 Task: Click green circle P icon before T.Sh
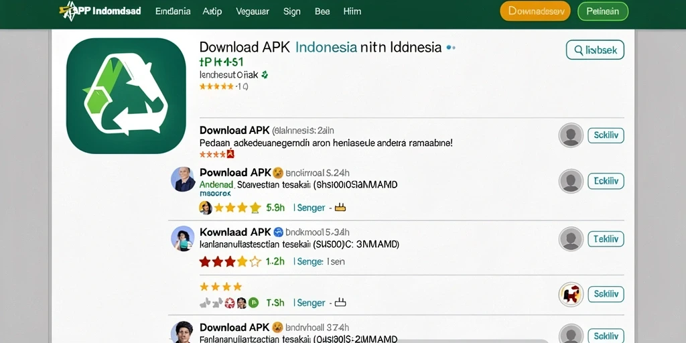(x=253, y=302)
